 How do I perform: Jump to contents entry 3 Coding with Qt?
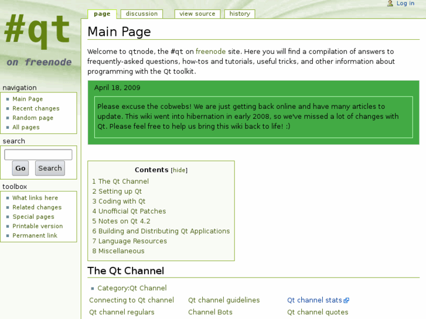tap(119, 201)
